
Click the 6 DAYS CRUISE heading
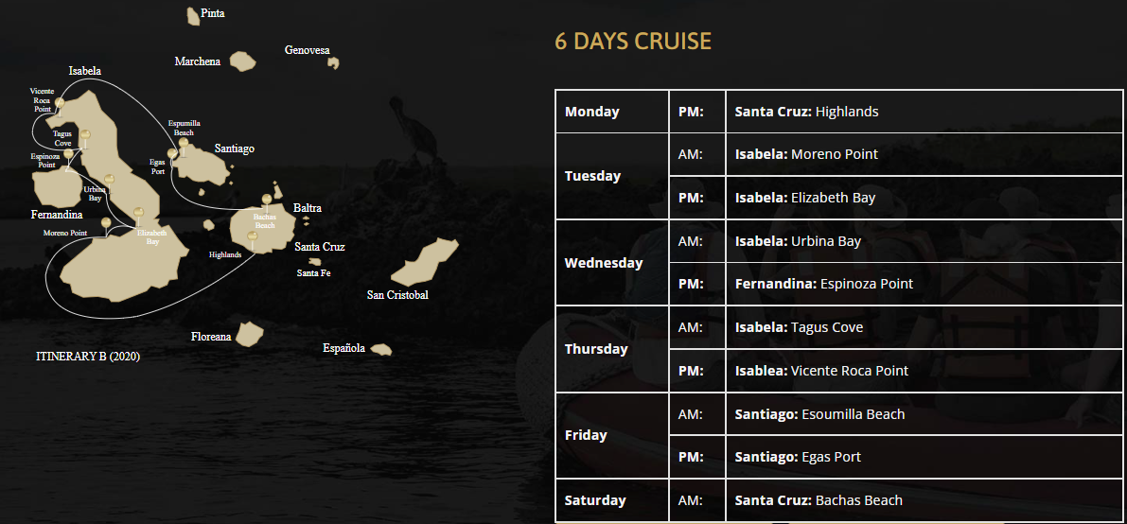(x=632, y=42)
